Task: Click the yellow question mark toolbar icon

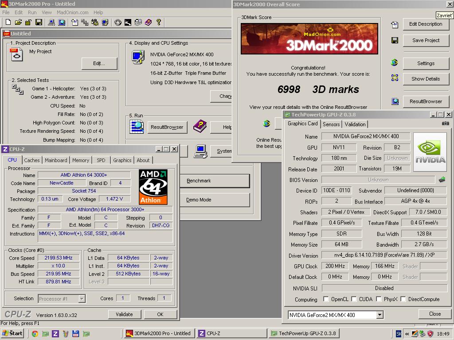Action: coord(158,22)
